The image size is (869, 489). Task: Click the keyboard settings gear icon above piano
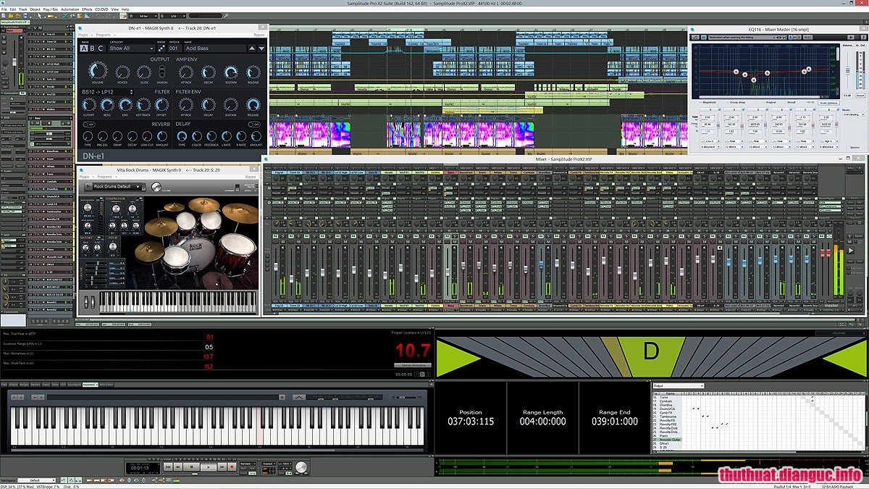(x=282, y=397)
